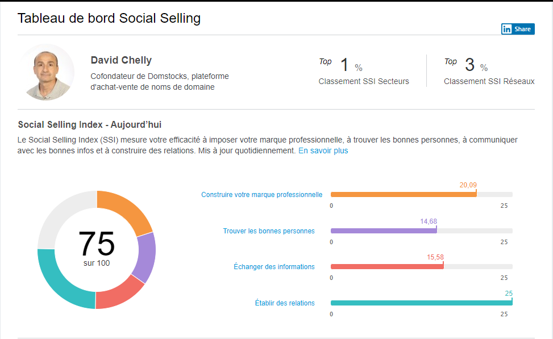Select 'Trouver les bonnes personnes' link
553x339 pixels.
269,231
